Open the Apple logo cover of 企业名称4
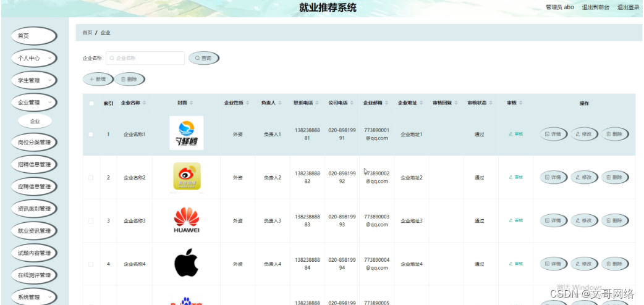The width and height of the screenshot is (644, 305). (187, 263)
